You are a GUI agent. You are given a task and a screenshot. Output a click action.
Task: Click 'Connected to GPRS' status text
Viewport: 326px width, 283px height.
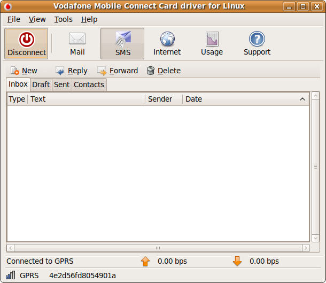coord(40,261)
